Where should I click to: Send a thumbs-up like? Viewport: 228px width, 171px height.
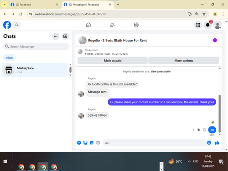tap(217, 143)
